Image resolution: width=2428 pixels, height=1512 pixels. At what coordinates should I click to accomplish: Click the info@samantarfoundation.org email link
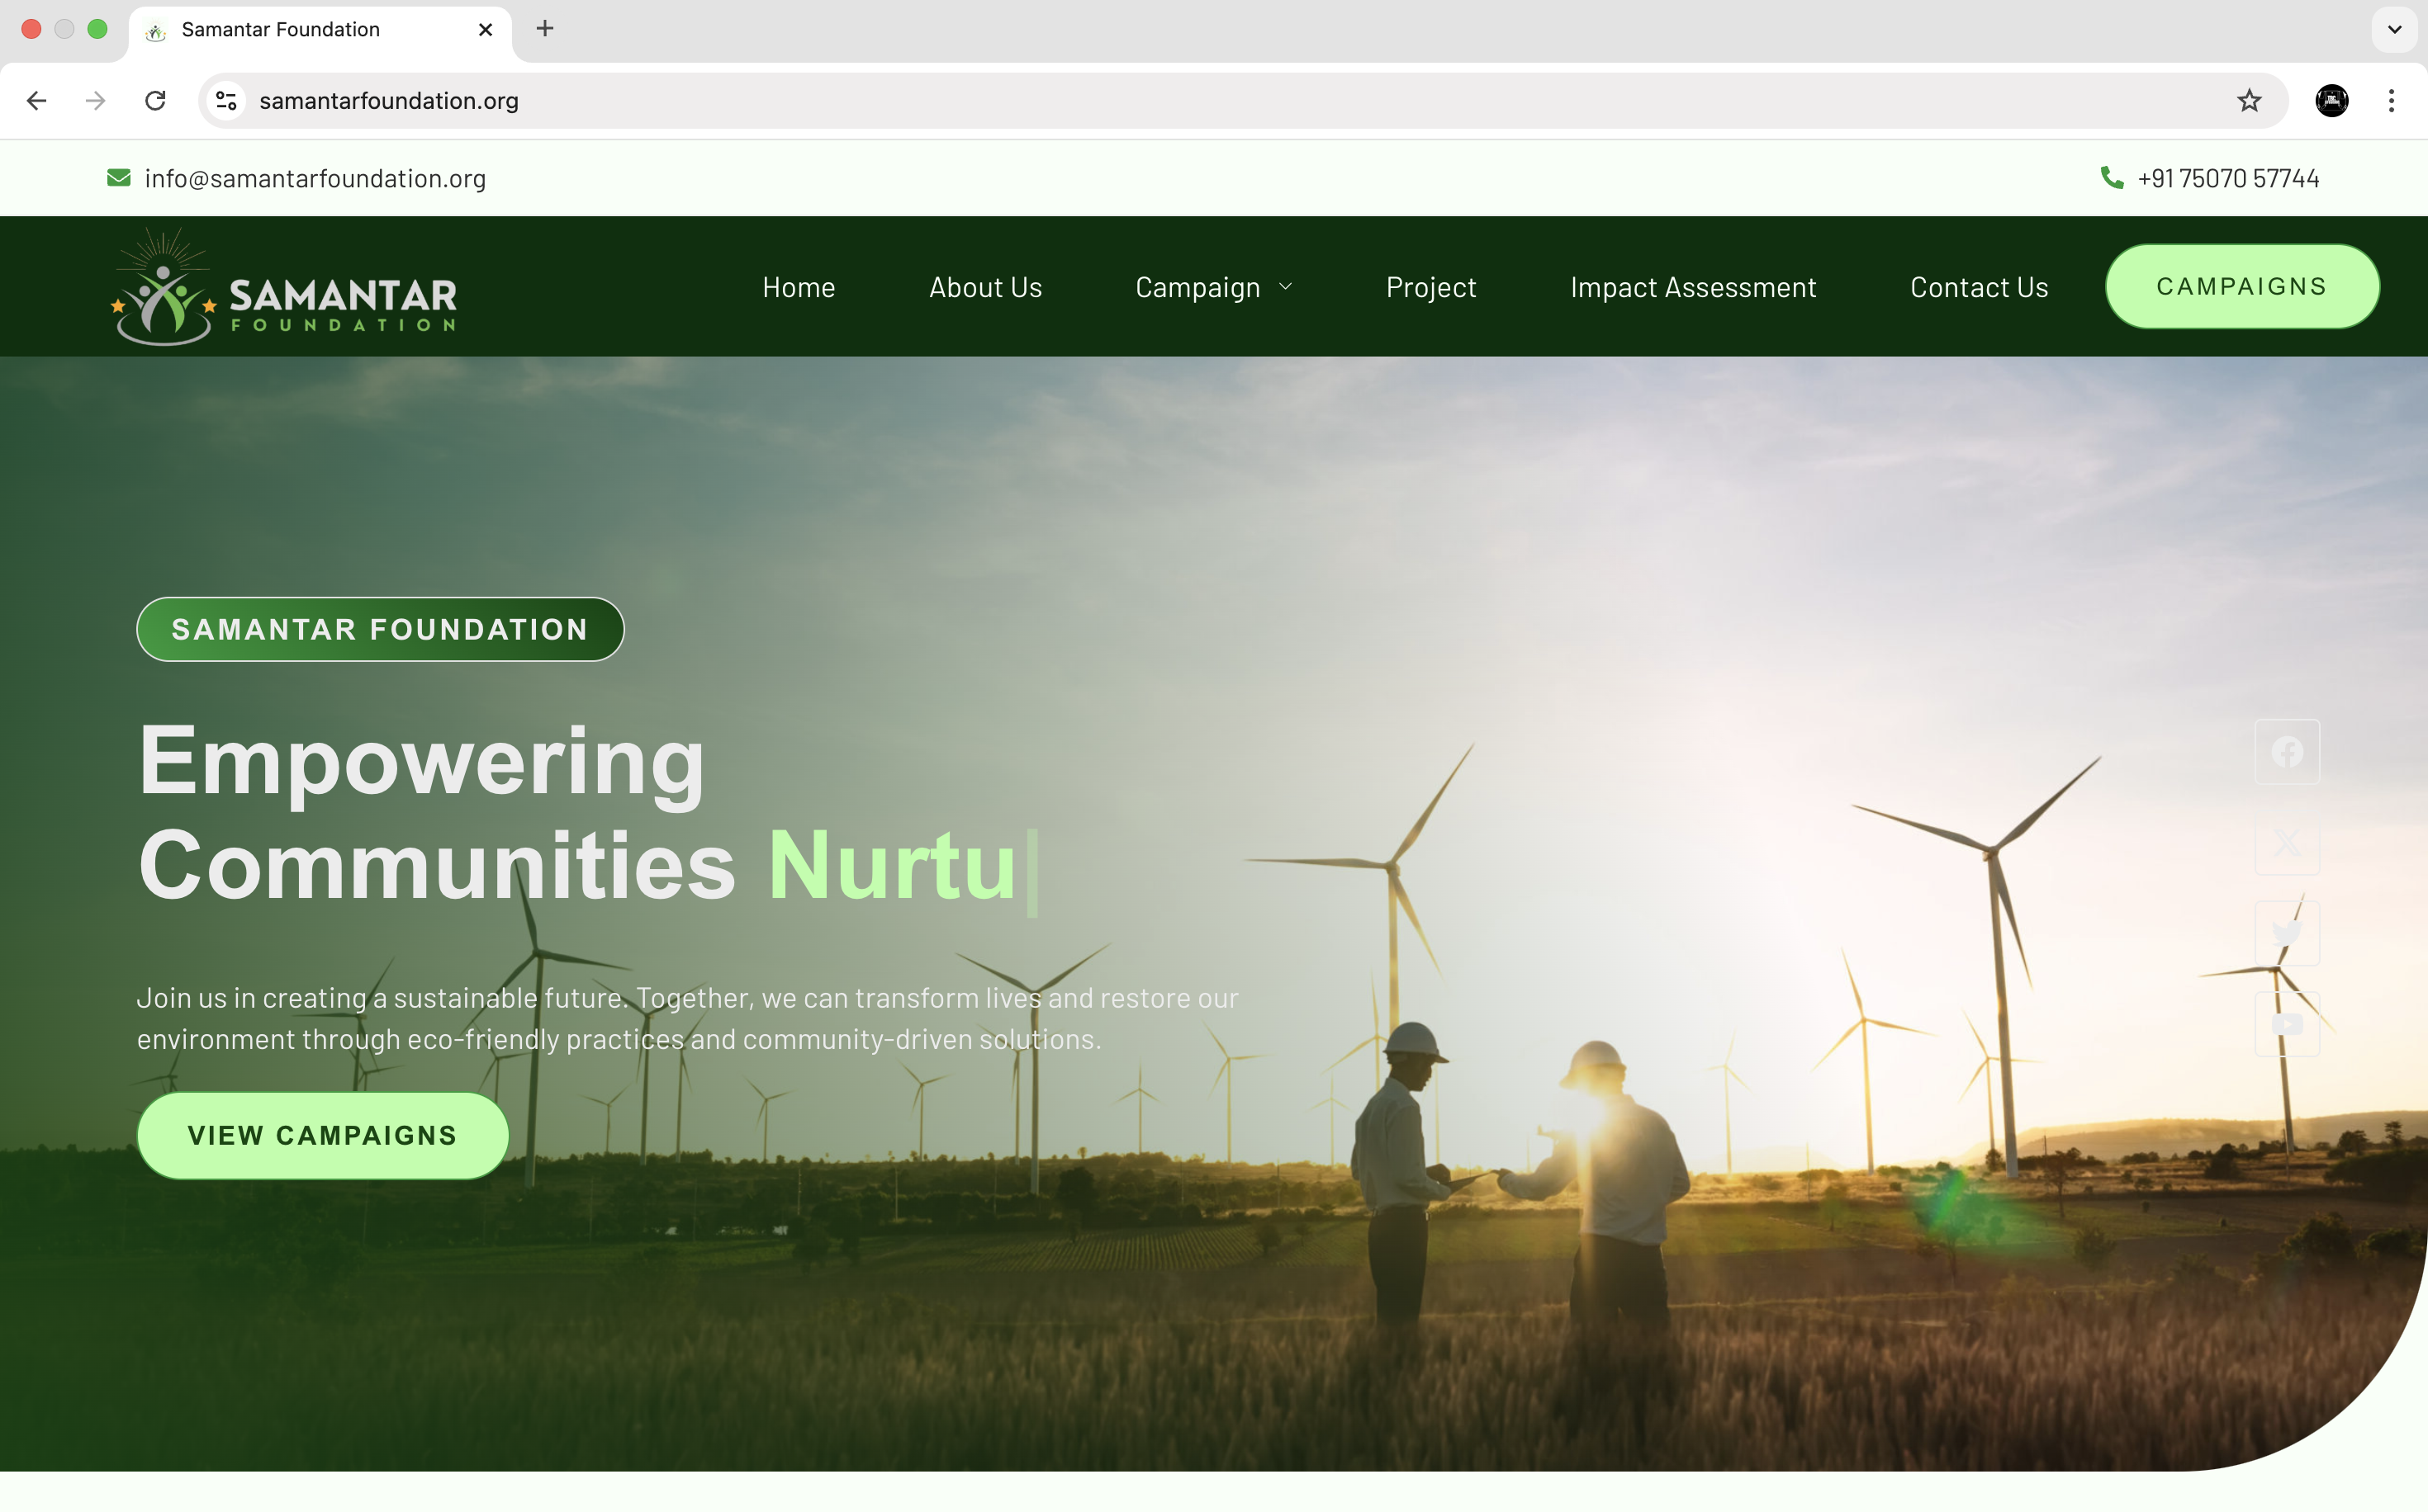(x=315, y=178)
